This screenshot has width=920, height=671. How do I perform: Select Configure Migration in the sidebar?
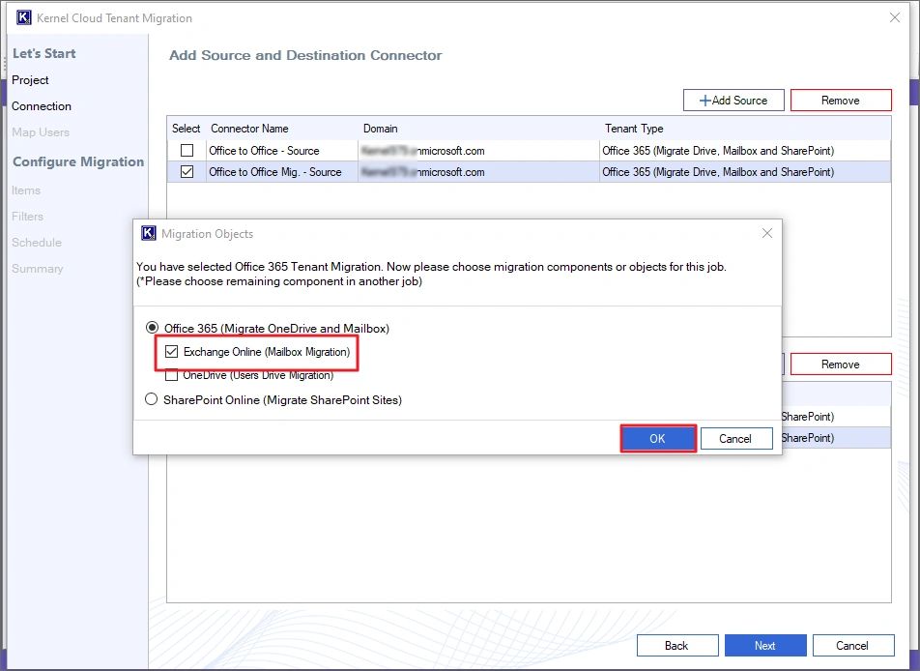coord(77,161)
